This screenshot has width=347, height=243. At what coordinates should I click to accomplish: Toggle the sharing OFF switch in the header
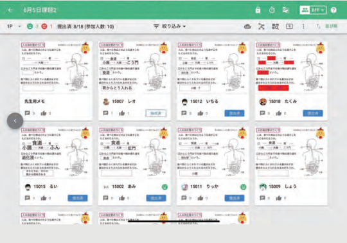tap(313, 10)
